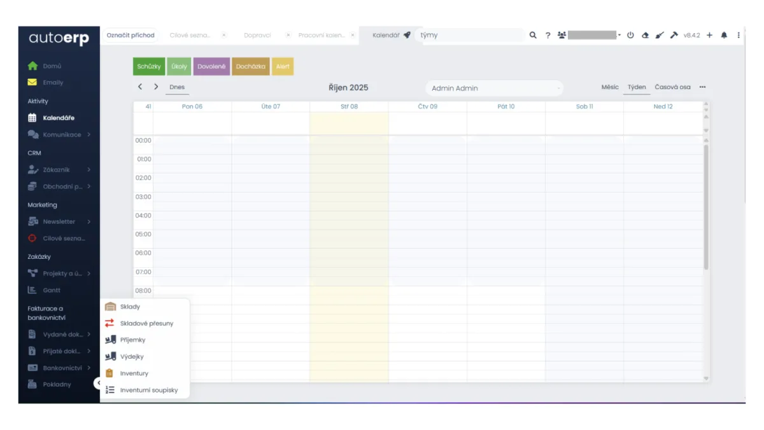
Task: Open Skladové přesuny in the popup menu
Action: 146,323
